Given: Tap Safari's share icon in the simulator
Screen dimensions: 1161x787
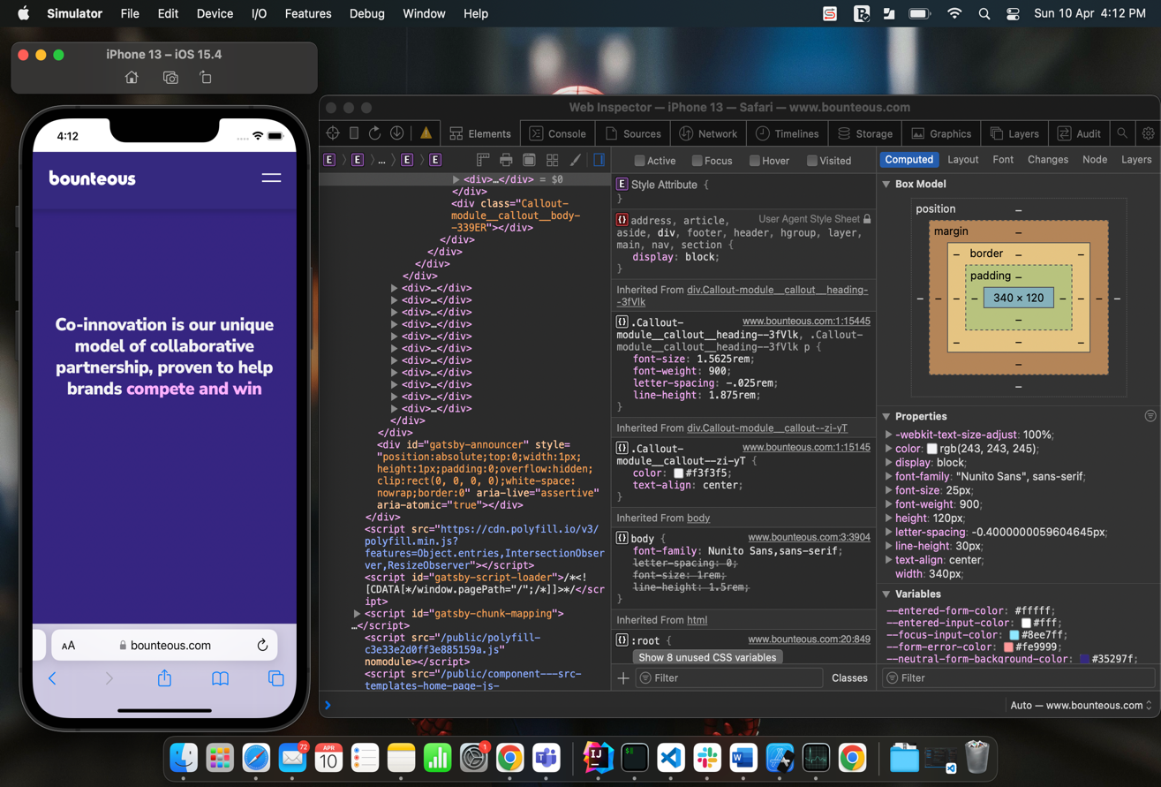Looking at the screenshot, I should point(164,678).
